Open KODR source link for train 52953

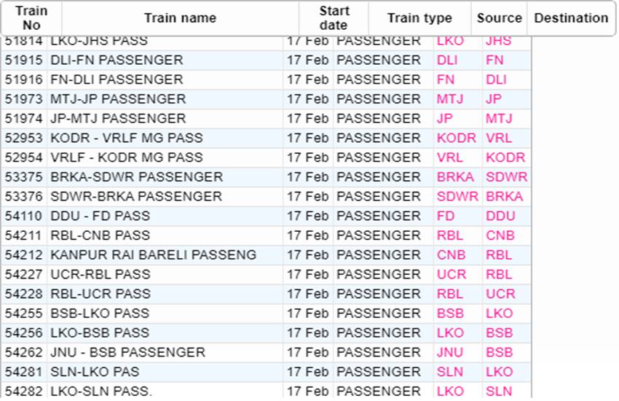click(457, 138)
